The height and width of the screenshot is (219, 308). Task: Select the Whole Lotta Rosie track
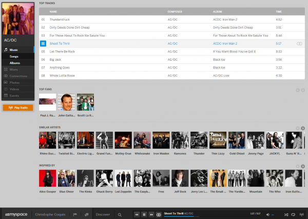172,76
